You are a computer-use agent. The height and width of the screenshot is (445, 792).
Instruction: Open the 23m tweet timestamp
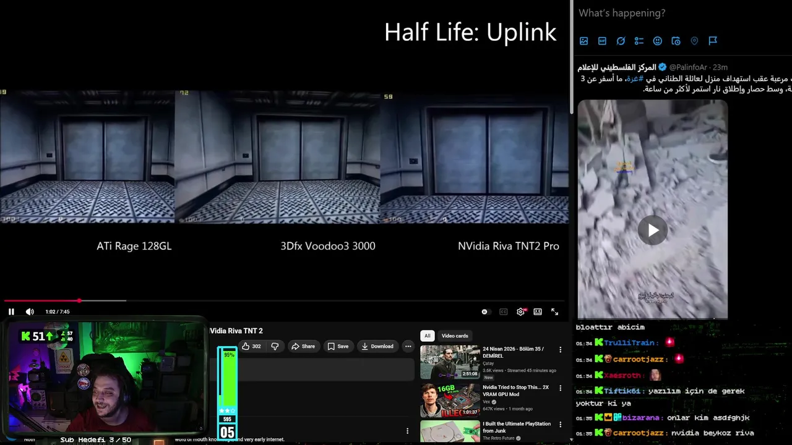click(720, 67)
